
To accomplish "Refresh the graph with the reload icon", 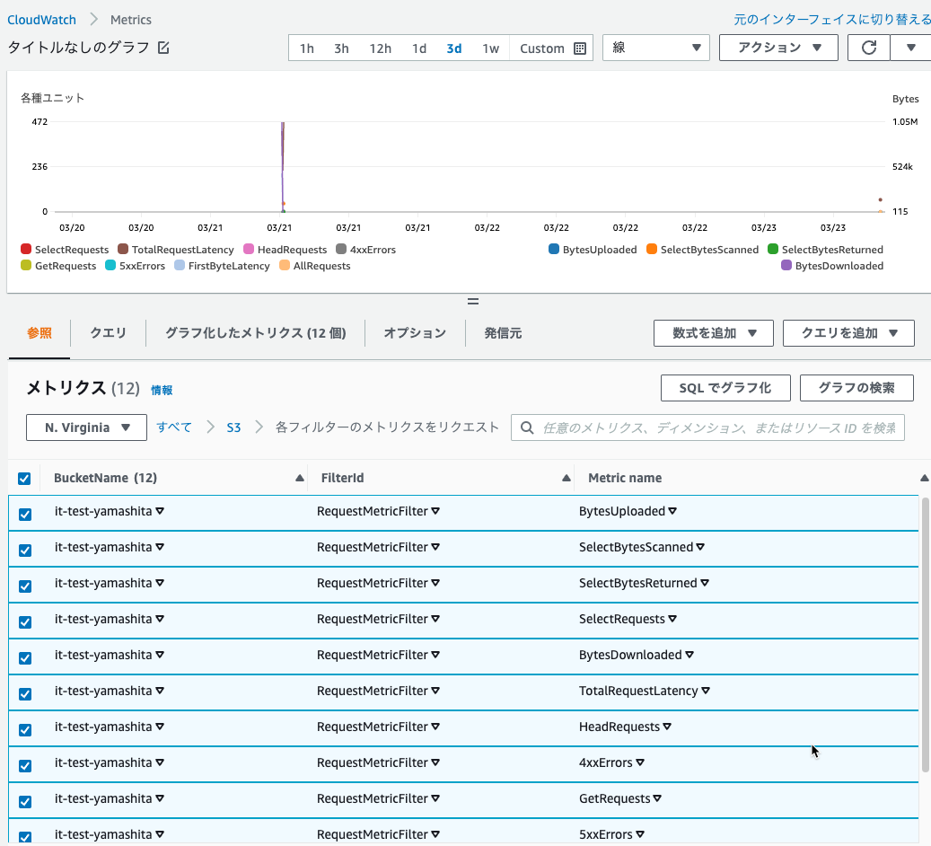I will point(869,48).
